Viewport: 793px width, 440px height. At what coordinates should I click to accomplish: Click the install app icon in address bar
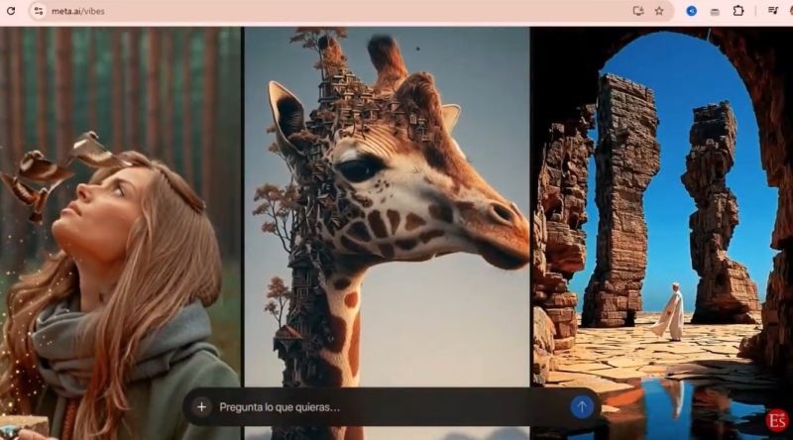pyautogui.click(x=638, y=11)
